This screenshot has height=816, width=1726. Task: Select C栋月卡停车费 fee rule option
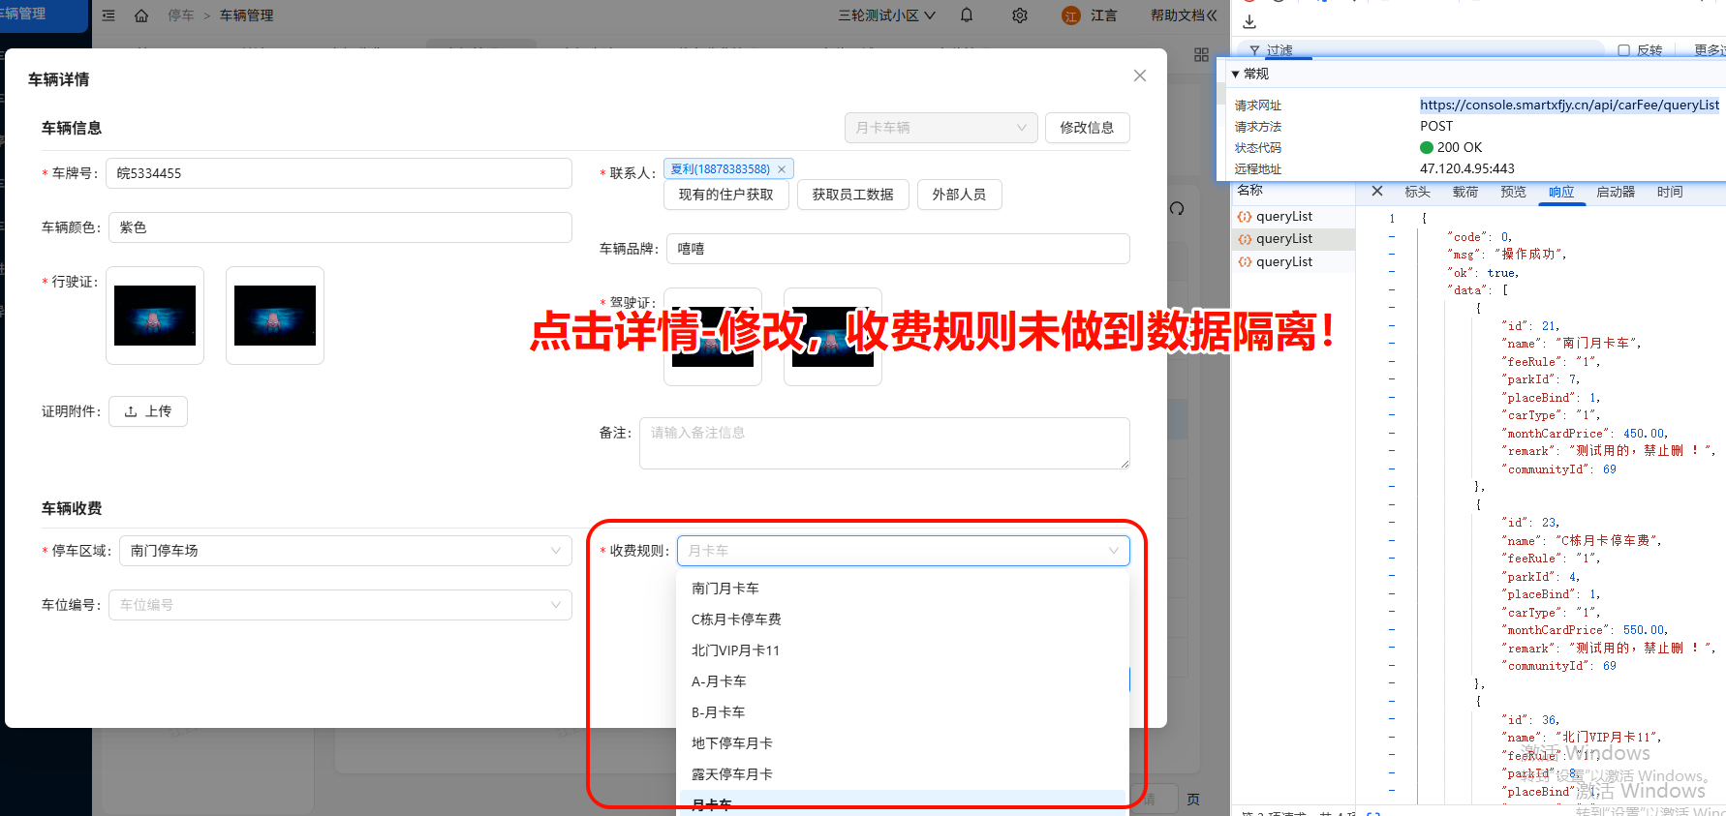click(x=903, y=620)
